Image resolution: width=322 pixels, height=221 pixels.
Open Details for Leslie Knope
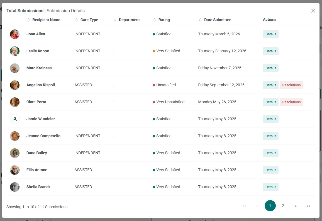pyautogui.click(x=271, y=51)
